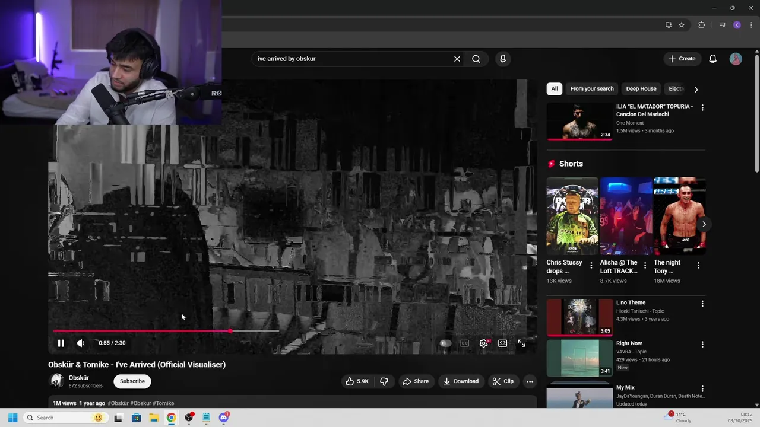
Task: Mute the video using the speaker icon
Action: [81, 343]
